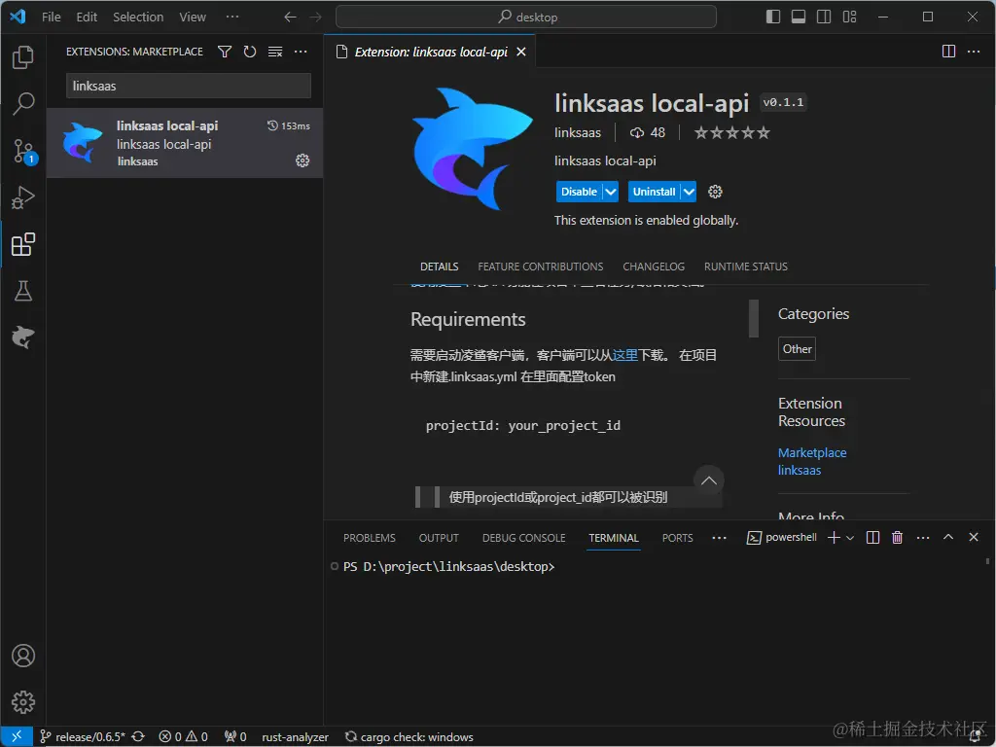Switch to RUNTIME STATUS tab
This screenshot has height=747, width=996.
(746, 267)
